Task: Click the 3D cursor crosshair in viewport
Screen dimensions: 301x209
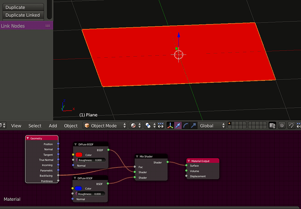Action: tap(179, 55)
